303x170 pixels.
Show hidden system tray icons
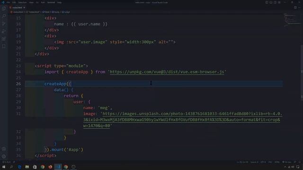click(x=285, y=167)
